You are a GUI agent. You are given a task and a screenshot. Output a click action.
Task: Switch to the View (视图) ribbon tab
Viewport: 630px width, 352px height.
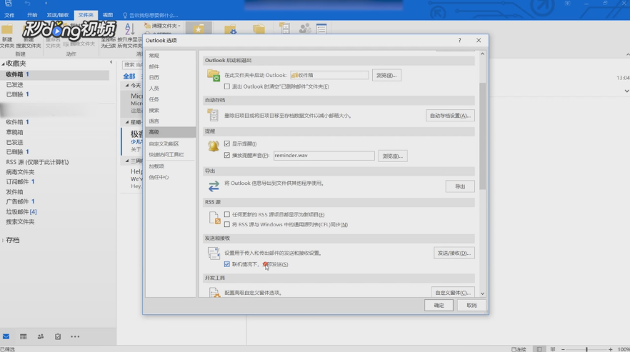pyautogui.click(x=108, y=15)
